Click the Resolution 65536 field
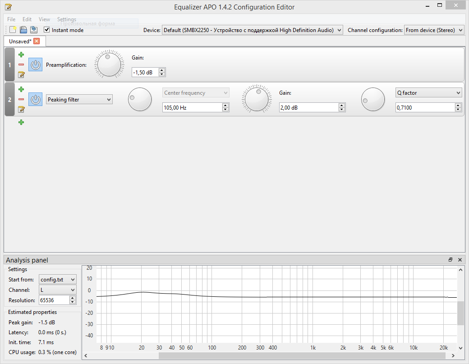This screenshot has width=469, height=364. tap(54, 300)
